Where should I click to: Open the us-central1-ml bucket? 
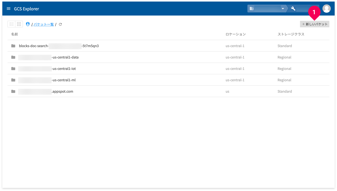coord(47,80)
